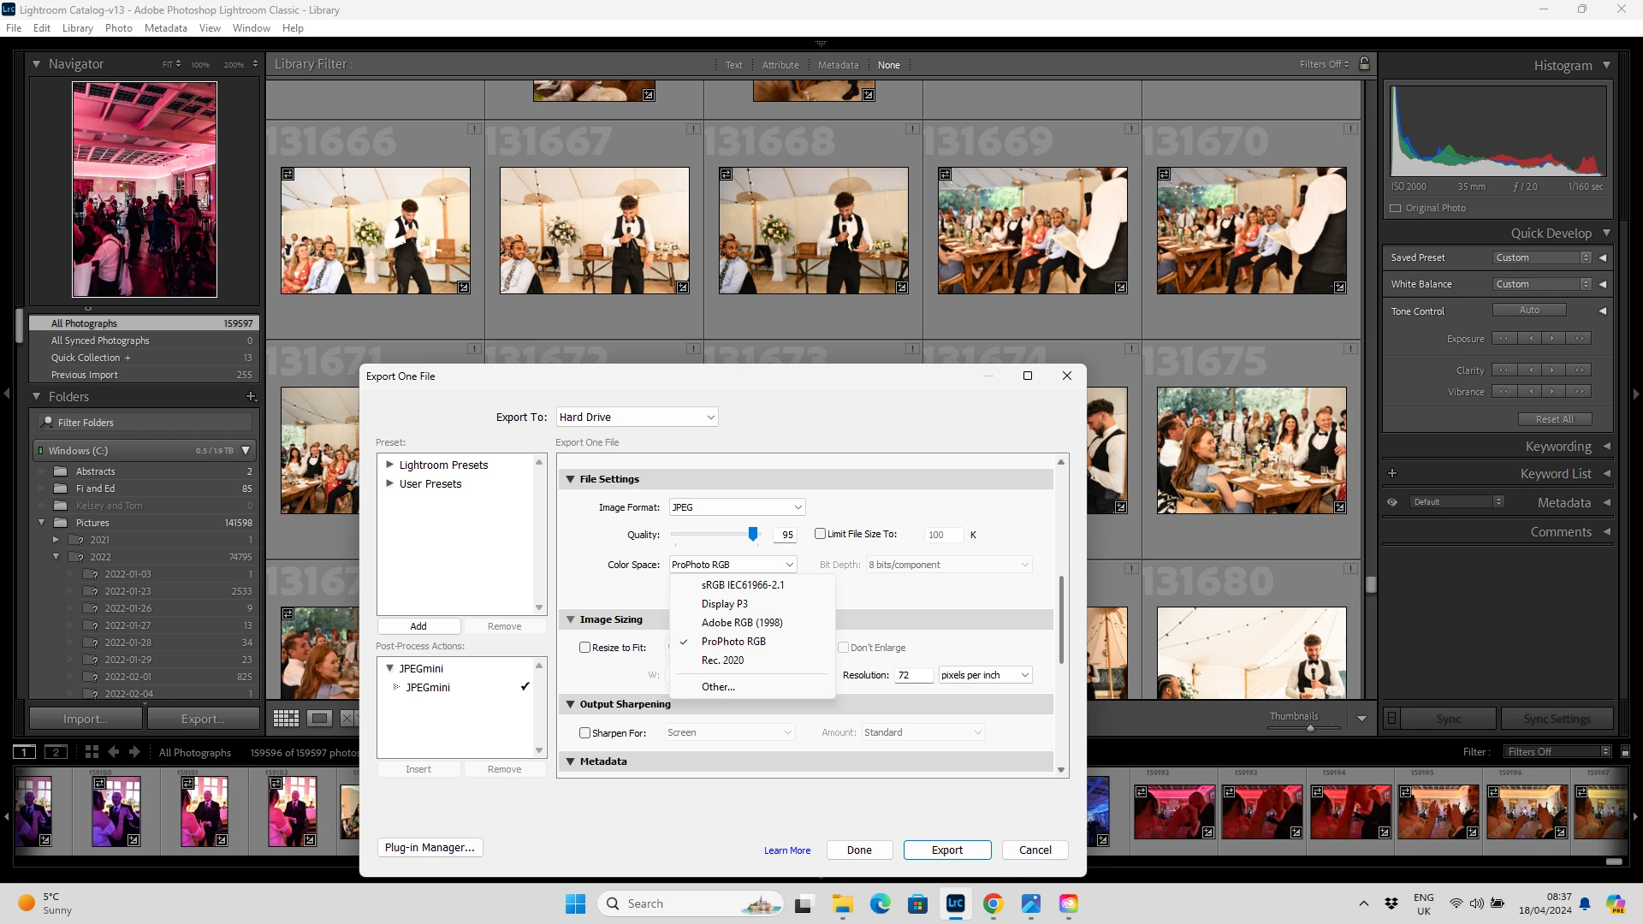The width and height of the screenshot is (1643, 924).
Task: Check the Resize to Fit option
Action: point(585,648)
